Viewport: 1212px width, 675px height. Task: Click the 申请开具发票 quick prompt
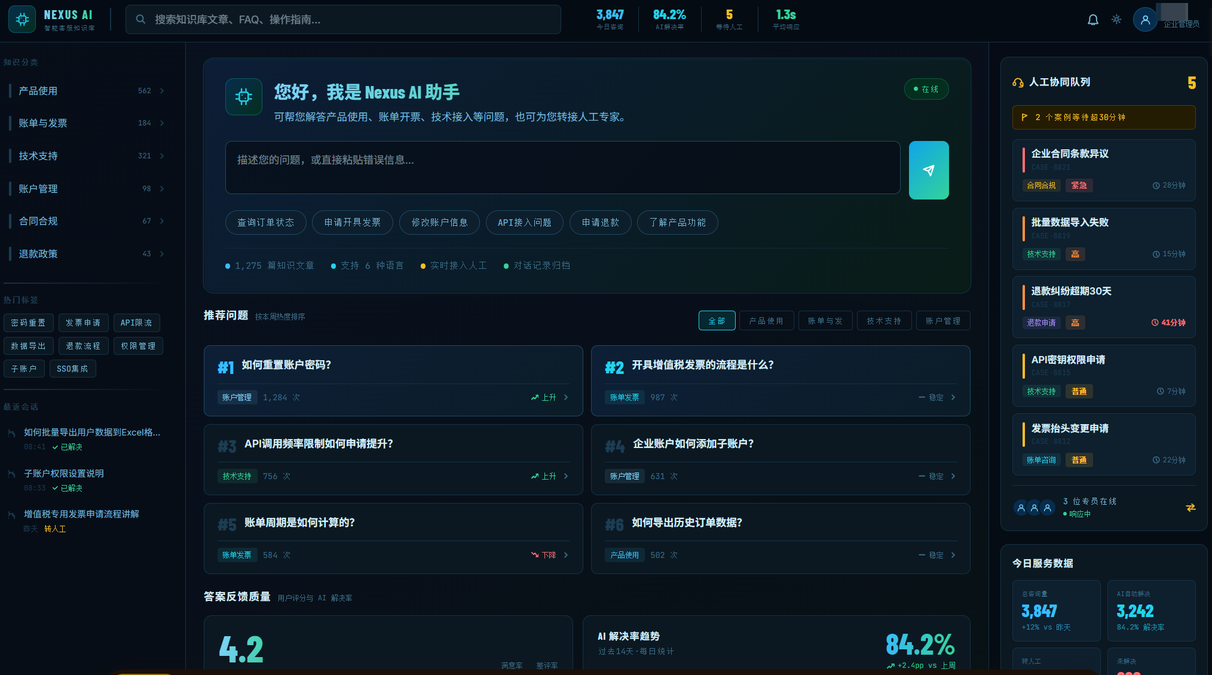coord(353,223)
